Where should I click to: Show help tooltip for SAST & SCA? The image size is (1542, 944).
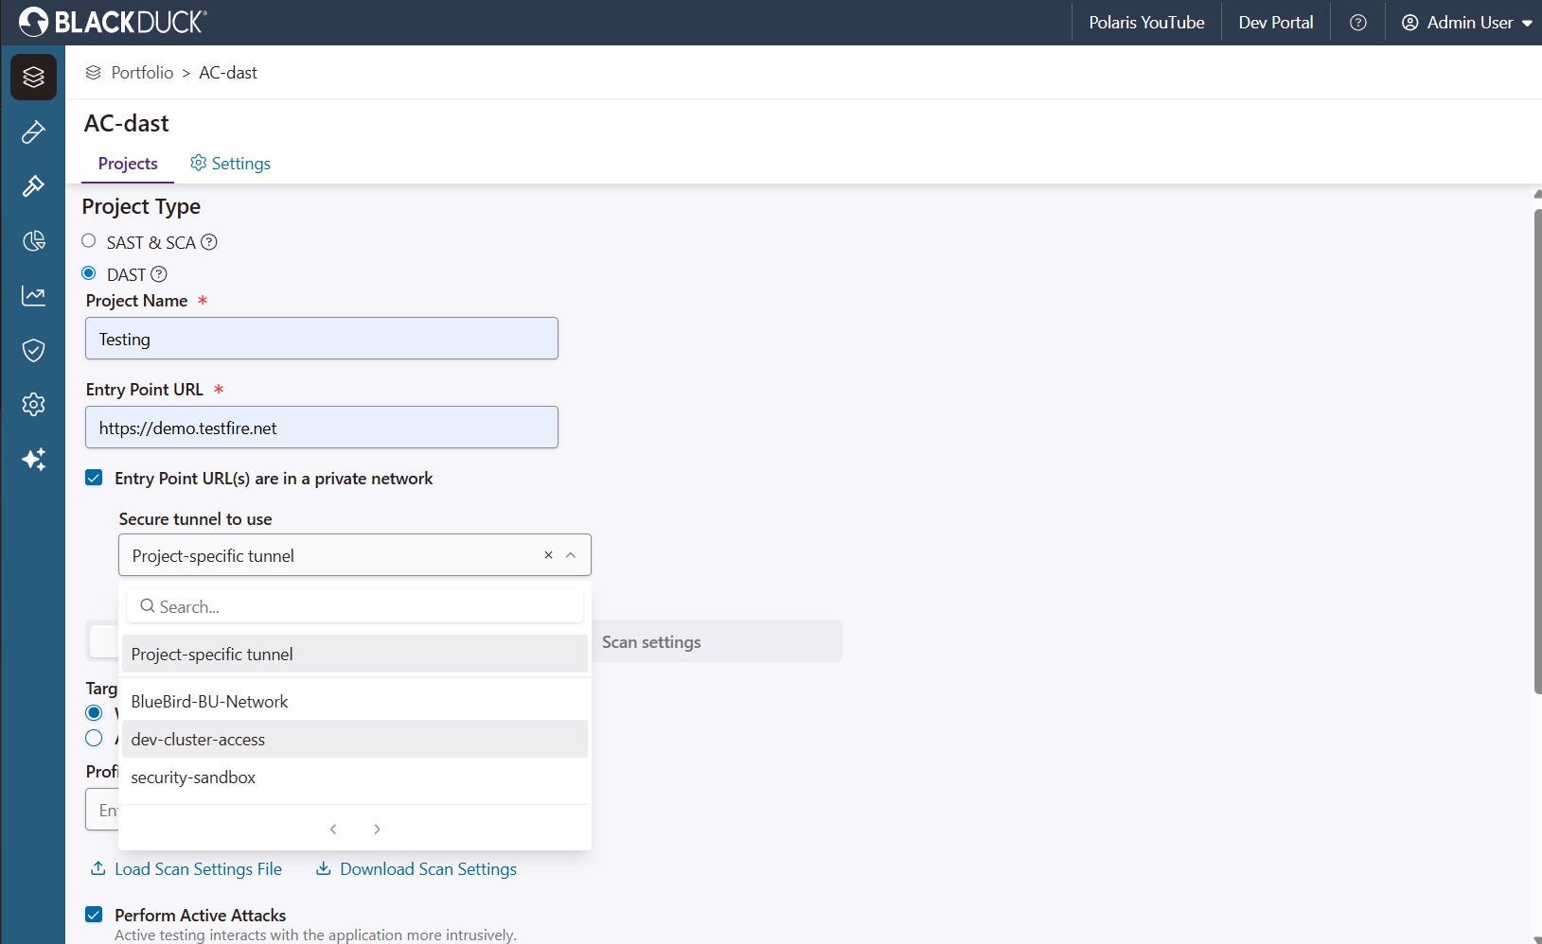pyautogui.click(x=209, y=242)
